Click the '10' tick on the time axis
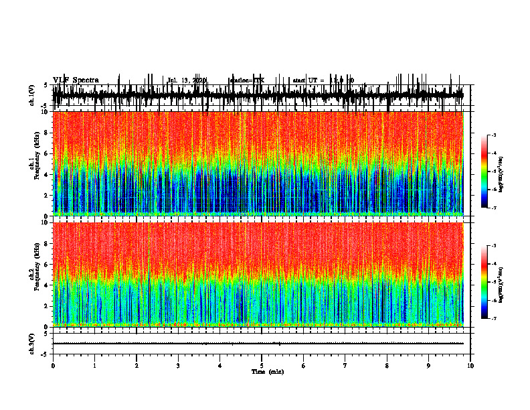Screen dimensions: 530x410 [x=470, y=366]
